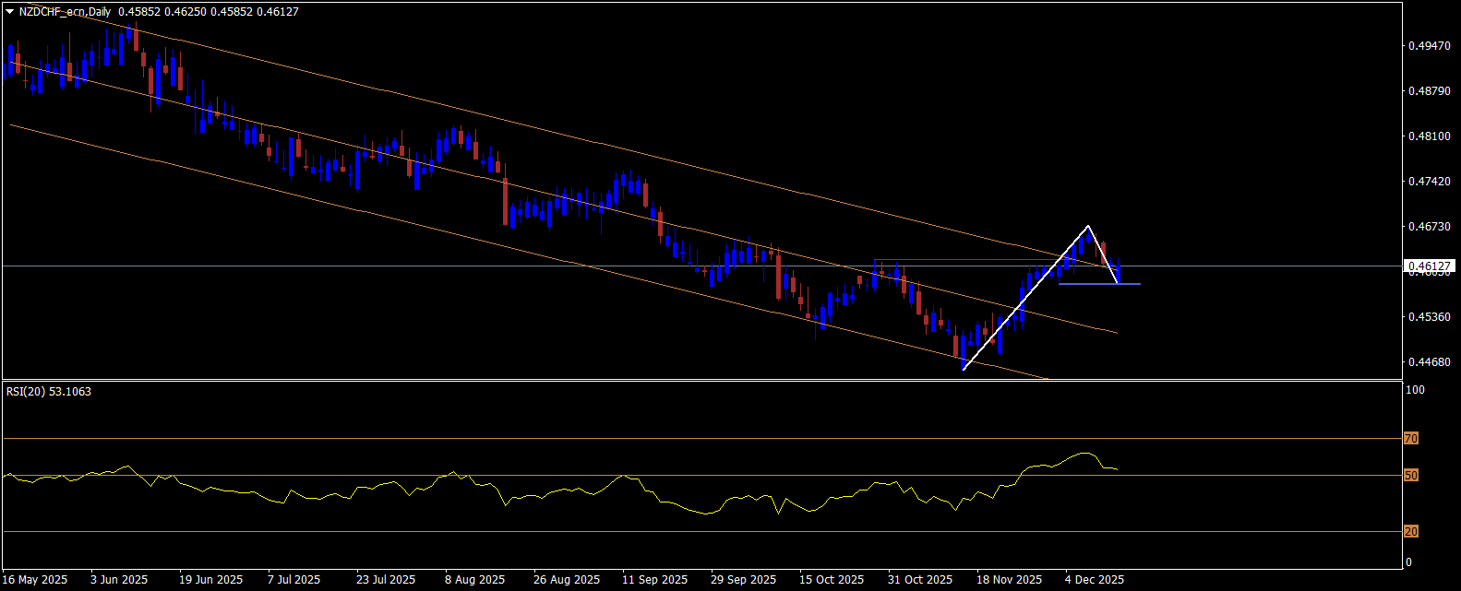The width and height of the screenshot is (1461, 591).
Task: Click the 18 Nov 2025 date label
Action: pos(1009,580)
